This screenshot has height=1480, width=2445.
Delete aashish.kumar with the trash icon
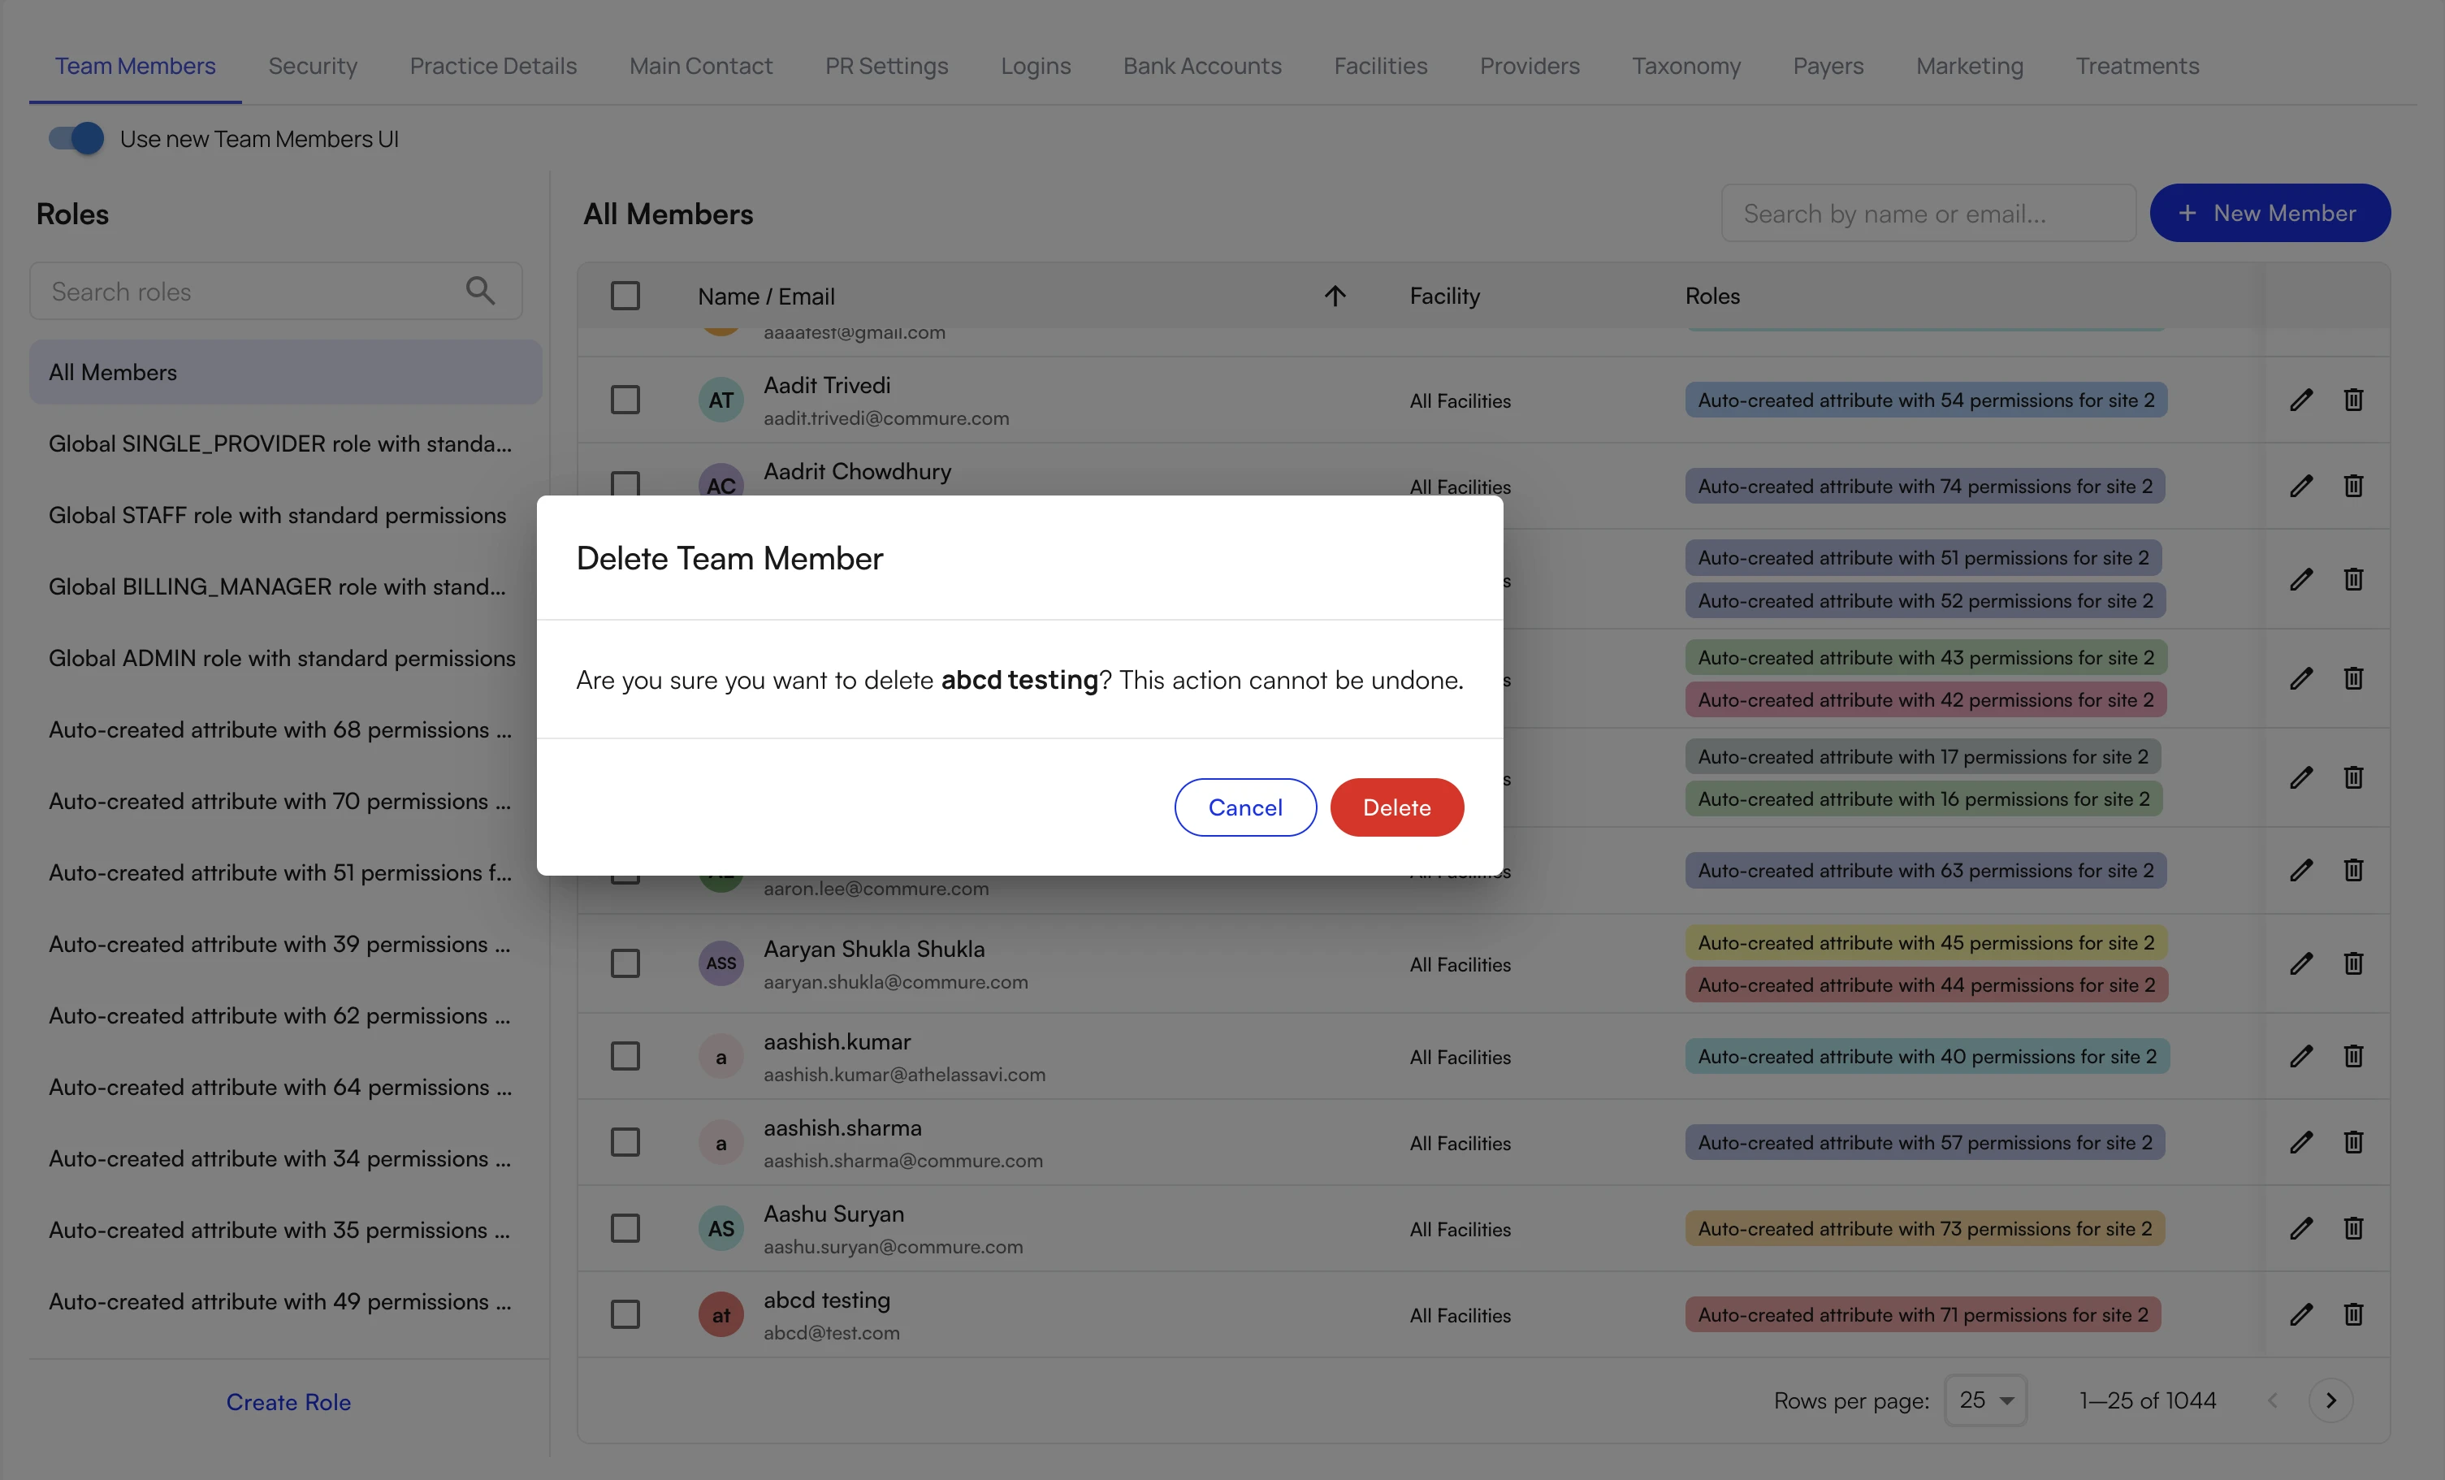(x=2352, y=1056)
